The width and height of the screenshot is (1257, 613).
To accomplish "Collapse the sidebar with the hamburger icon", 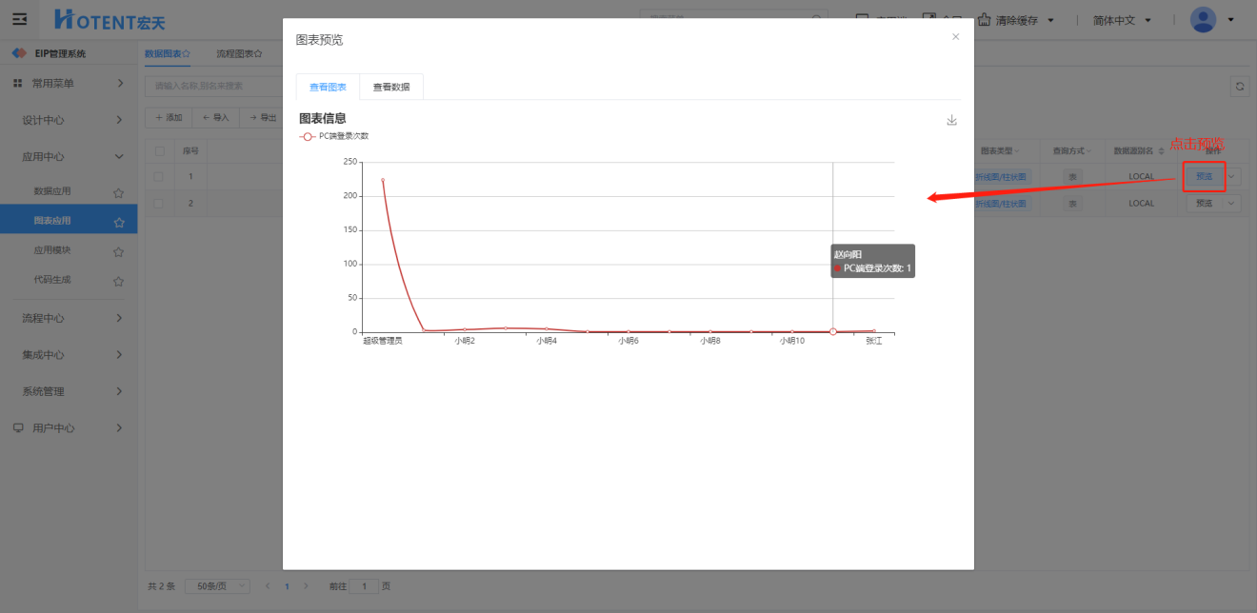I will click(x=19, y=19).
